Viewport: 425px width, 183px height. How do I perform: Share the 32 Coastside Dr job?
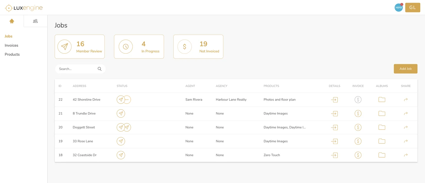tap(406, 155)
